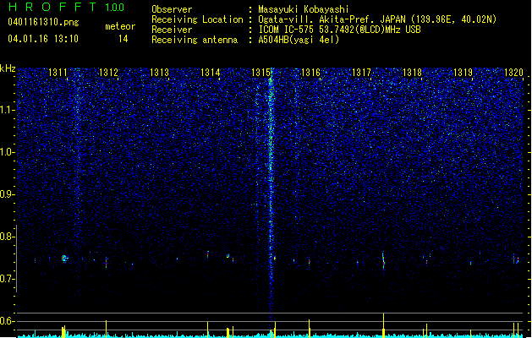
Task: Click the tallest yellow intensity spike past 1317
Action: tap(384, 325)
